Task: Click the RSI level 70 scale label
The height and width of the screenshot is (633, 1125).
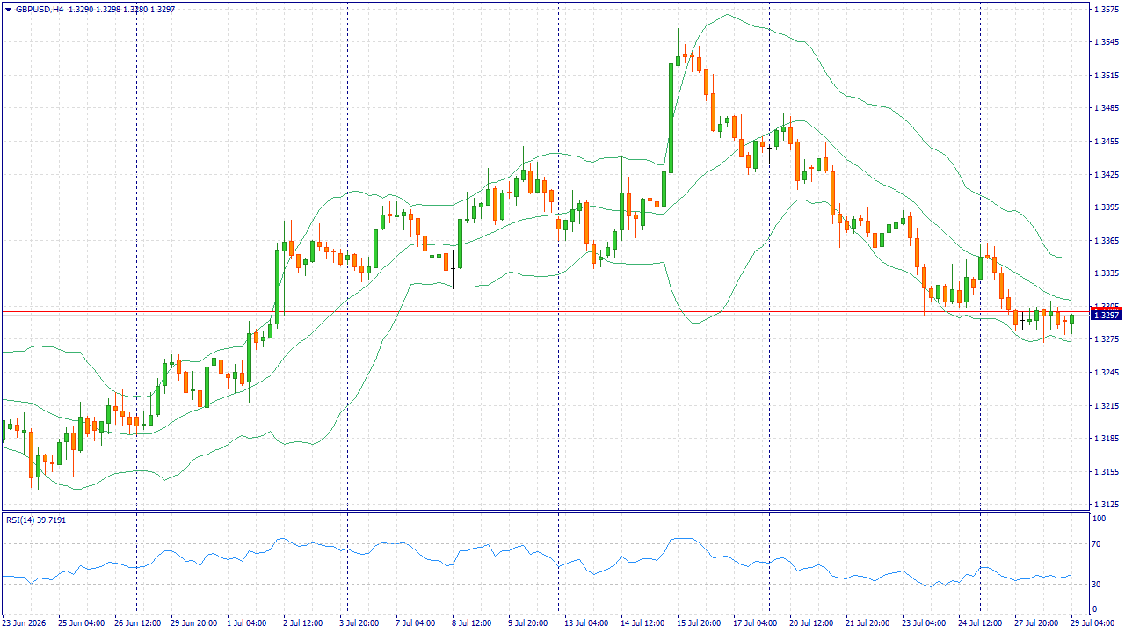Action: coord(1096,544)
